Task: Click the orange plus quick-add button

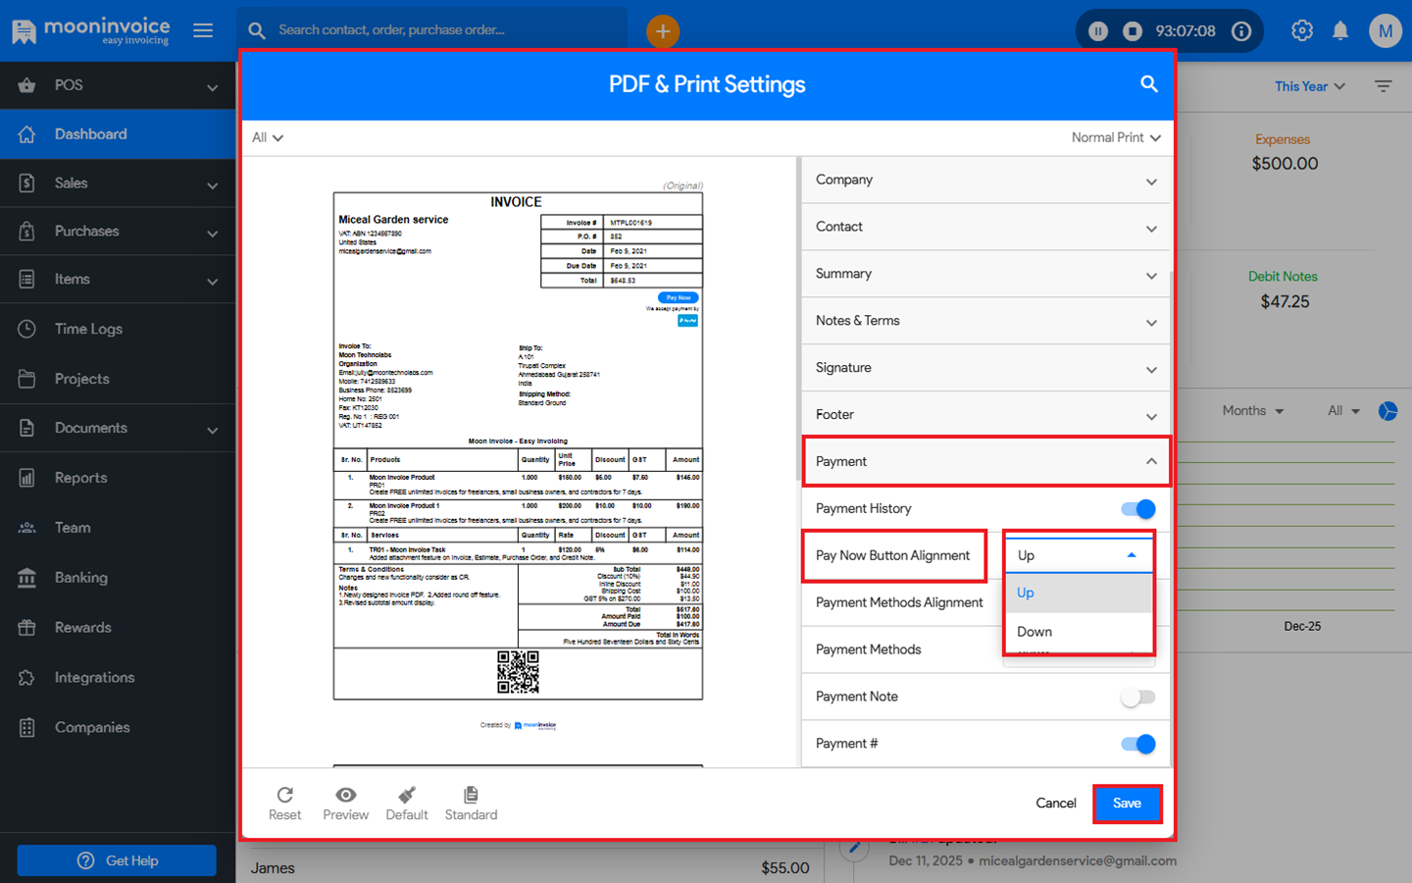Action: click(663, 31)
